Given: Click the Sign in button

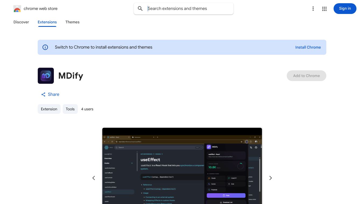Looking at the screenshot, I should click(345, 9).
